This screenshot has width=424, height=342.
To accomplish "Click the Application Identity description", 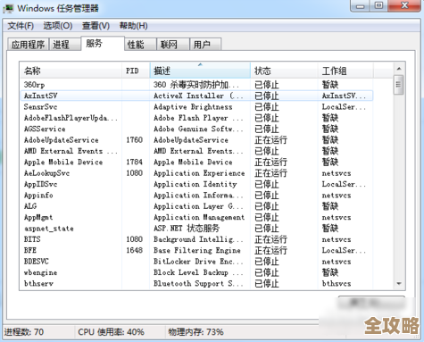I will (x=195, y=184).
